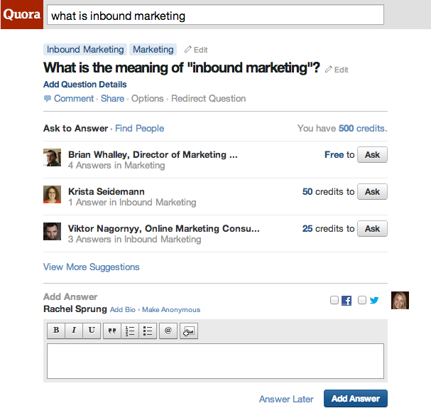Image resolution: width=431 pixels, height=418 pixels.
Task: Click the insert image button
Action: click(x=188, y=331)
